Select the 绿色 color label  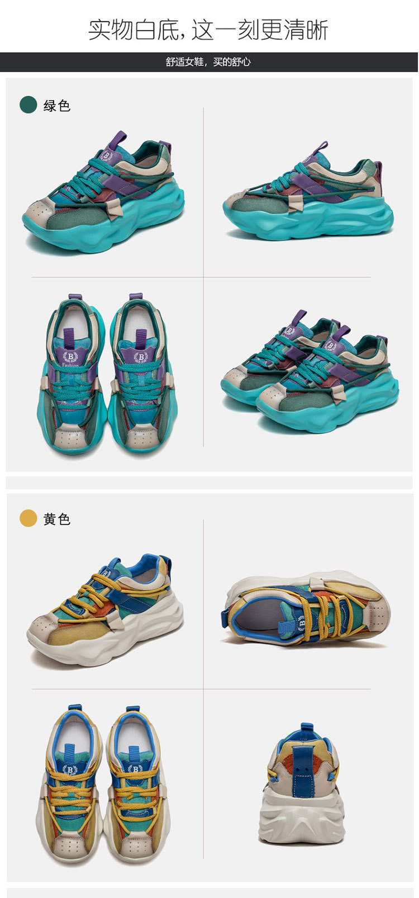pyautogui.click(x=57, y=105)
